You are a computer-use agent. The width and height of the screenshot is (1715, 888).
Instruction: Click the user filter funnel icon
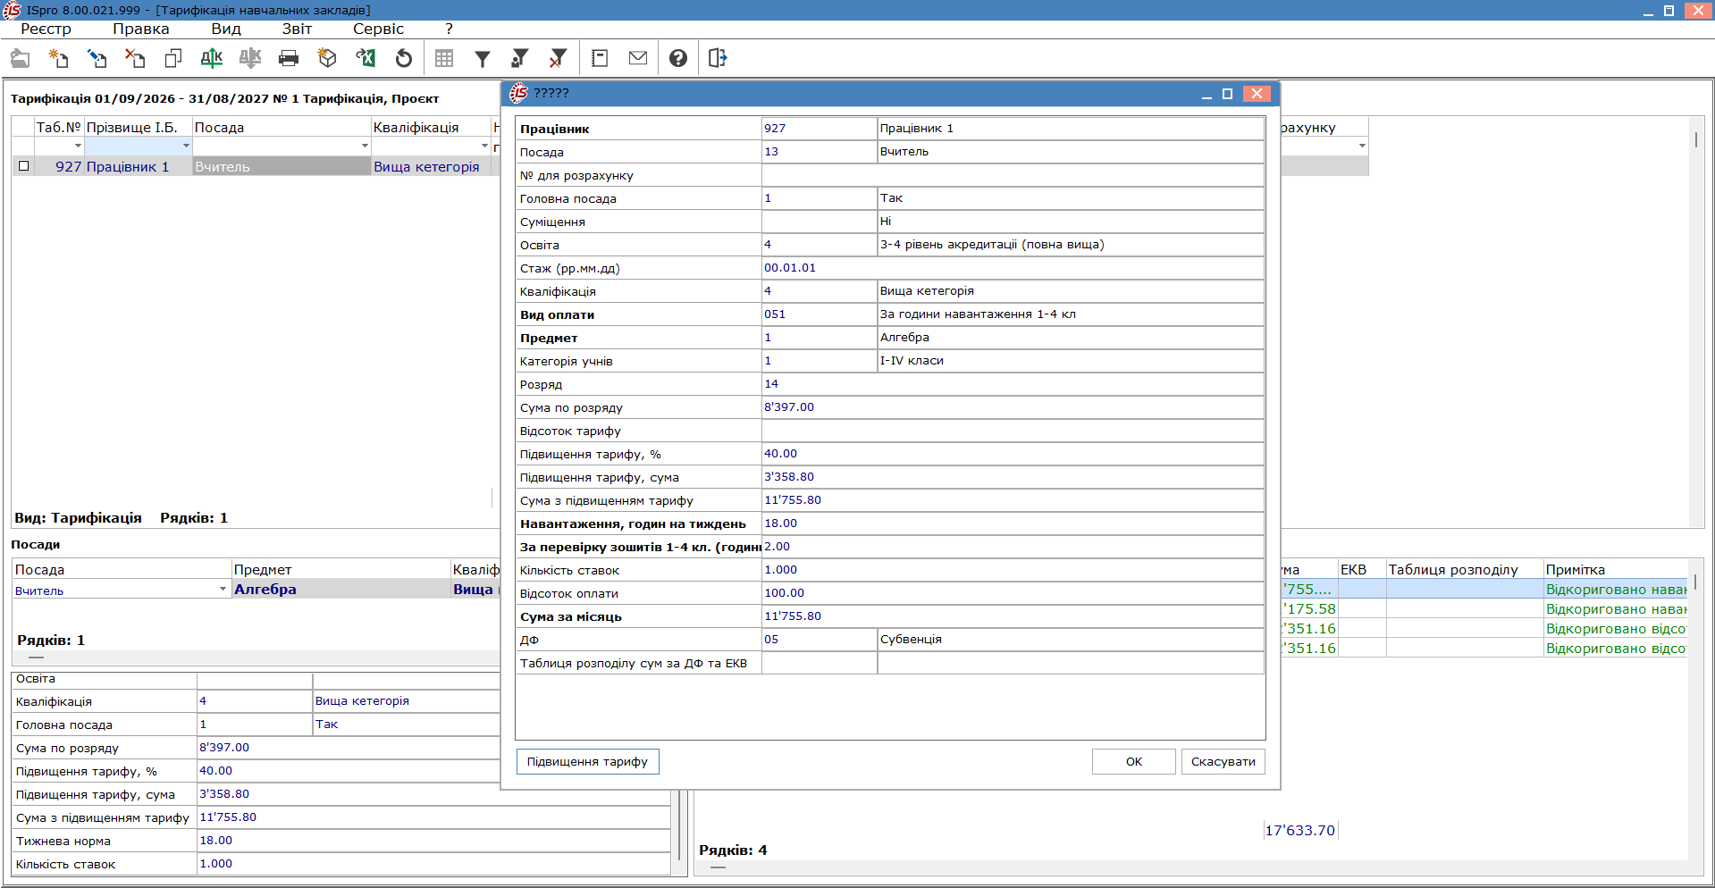[520, 59]
